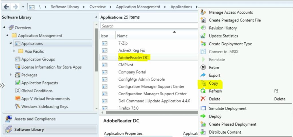The image size is (293, 137).
Task: Collapse the Application Management node
Action: tap(7, 35)
